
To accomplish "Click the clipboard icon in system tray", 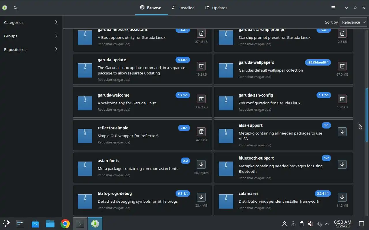I will point(302,224).
